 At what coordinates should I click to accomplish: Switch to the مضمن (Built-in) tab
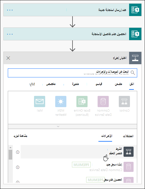pos(119,84)
